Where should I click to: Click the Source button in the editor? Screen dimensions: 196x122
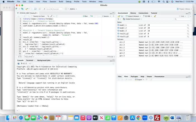click(x=105, y=16)
